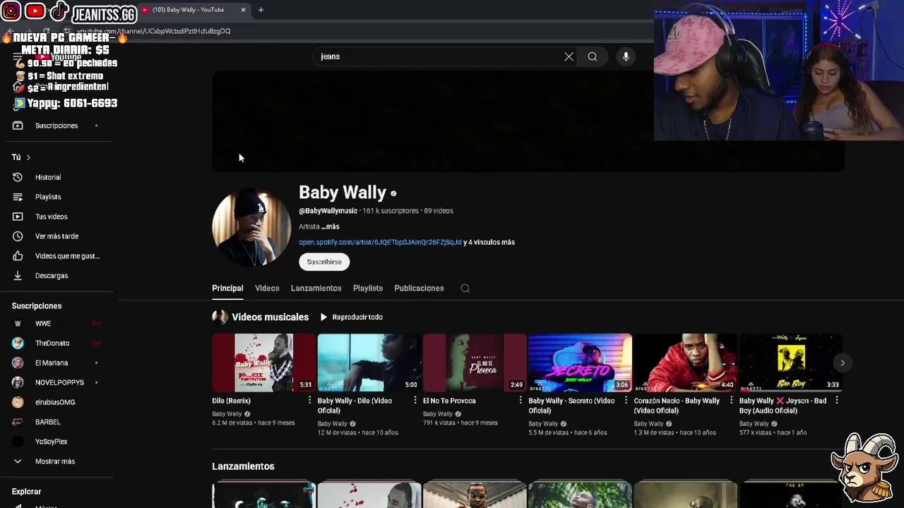The width and height of the screenshot is (904, 508).
Task: Search within the channel via tab-bar magnifier
Action: tap(465, 288)
